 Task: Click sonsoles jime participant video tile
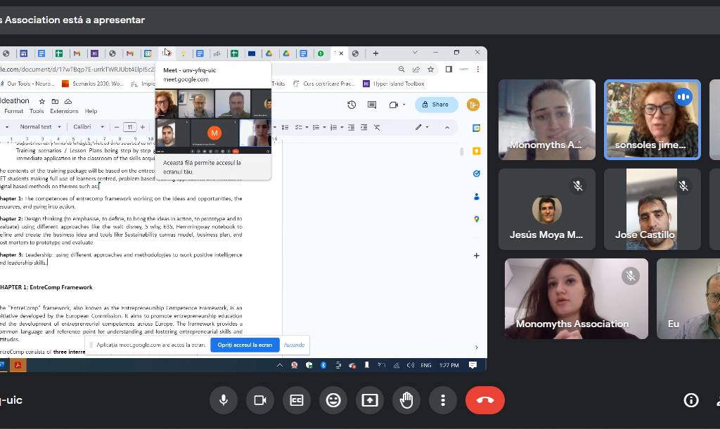[652, 119]
